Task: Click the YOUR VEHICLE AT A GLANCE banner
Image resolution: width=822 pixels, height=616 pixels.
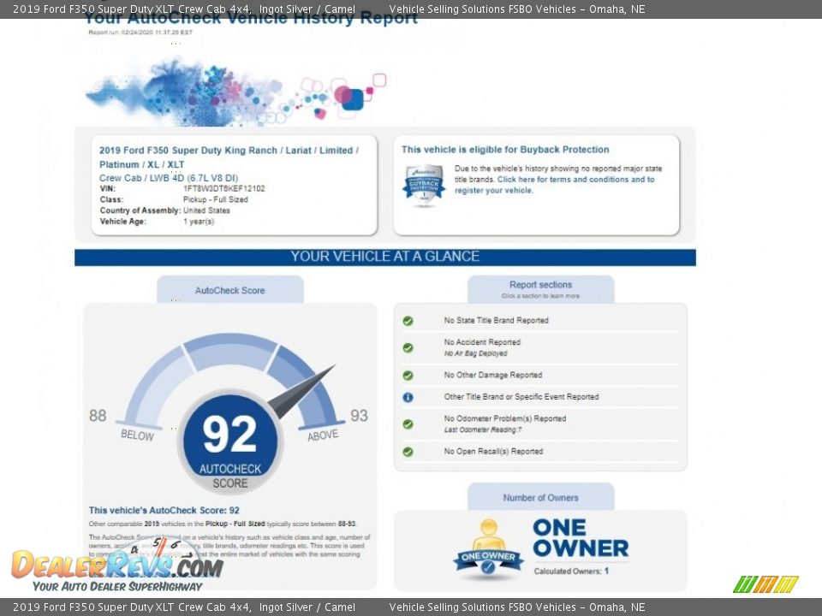Action: click(x=385, y=257)
